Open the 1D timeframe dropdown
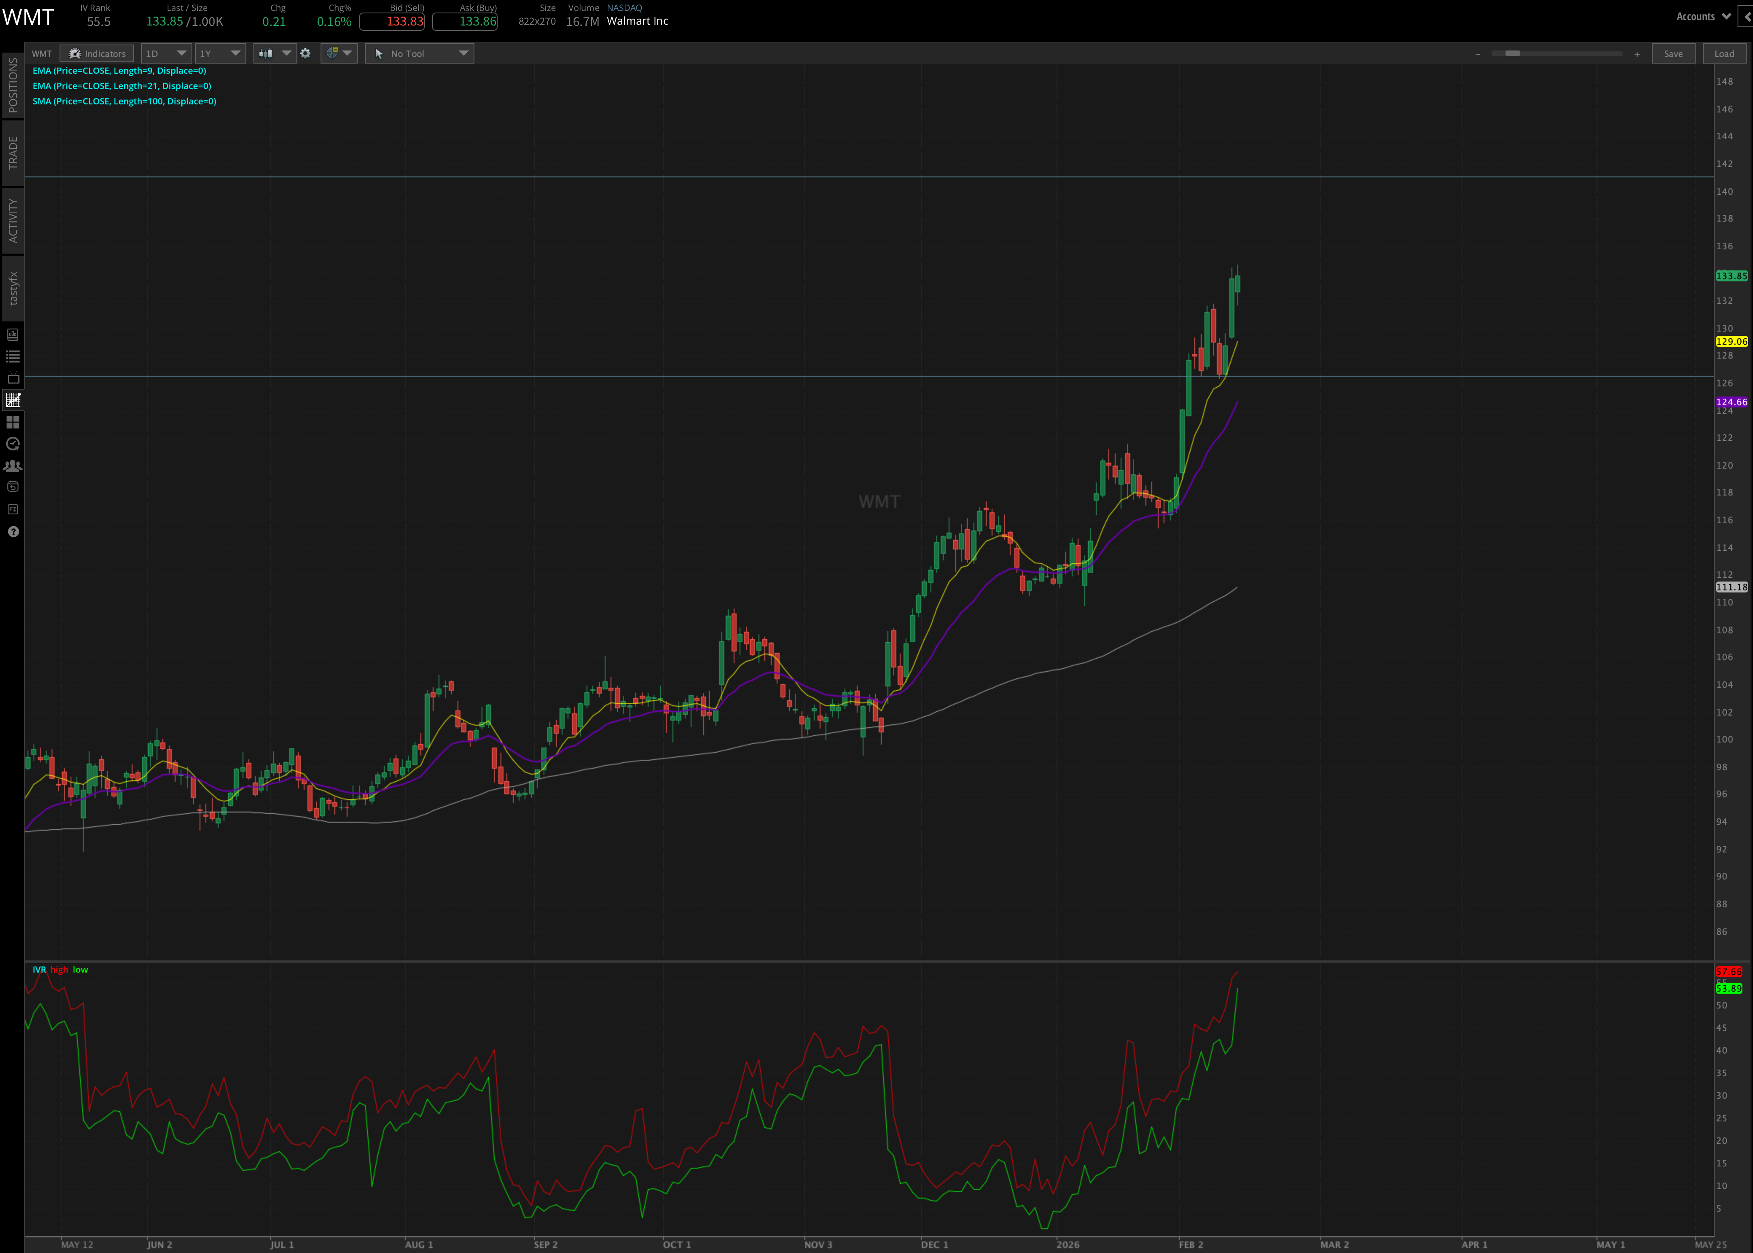Image resolution: width=1753 pixels, height=1253 pixels. [x=166, y=53]
